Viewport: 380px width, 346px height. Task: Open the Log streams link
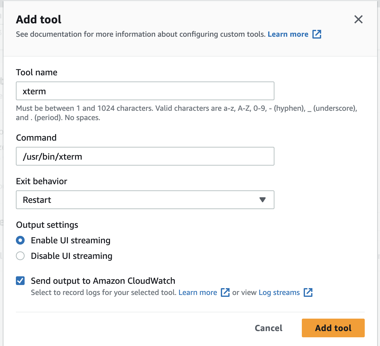pyautogui.click(x=279, y=292)
